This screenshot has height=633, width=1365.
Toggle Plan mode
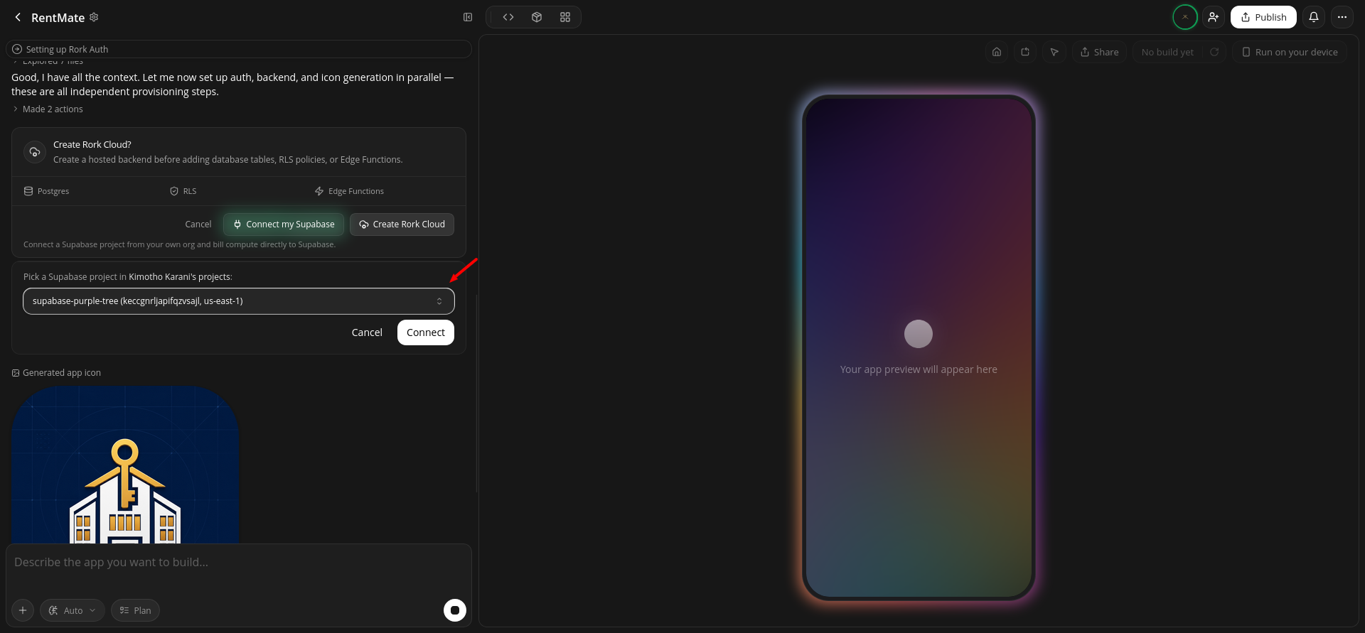click(135, 610)
